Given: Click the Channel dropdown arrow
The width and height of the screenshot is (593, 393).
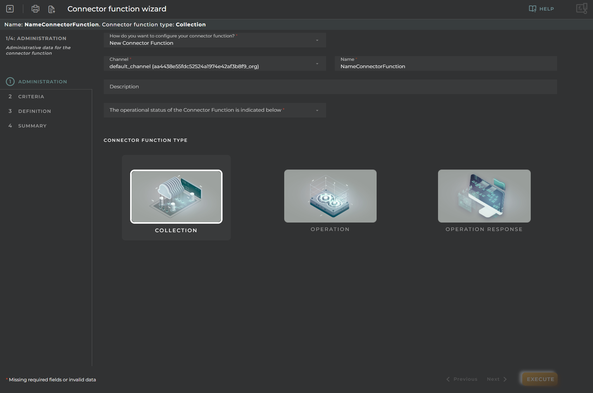Looking at the screenshot, I should pyautogui.click(x=317, y=64).
